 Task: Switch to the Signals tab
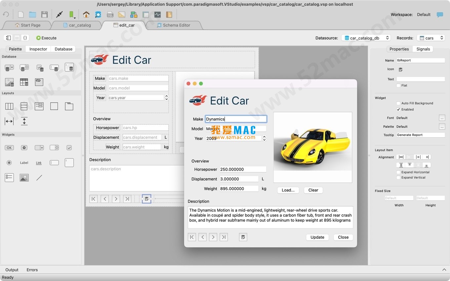pyautogui.click(x=423, y=49)
